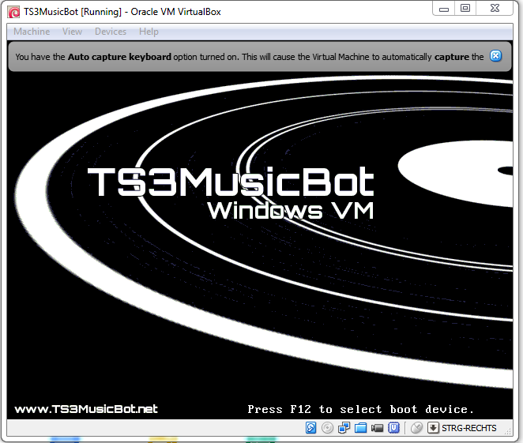Open the View menu
Viewport: 523px width, 443px height.
tap(72, 32)
